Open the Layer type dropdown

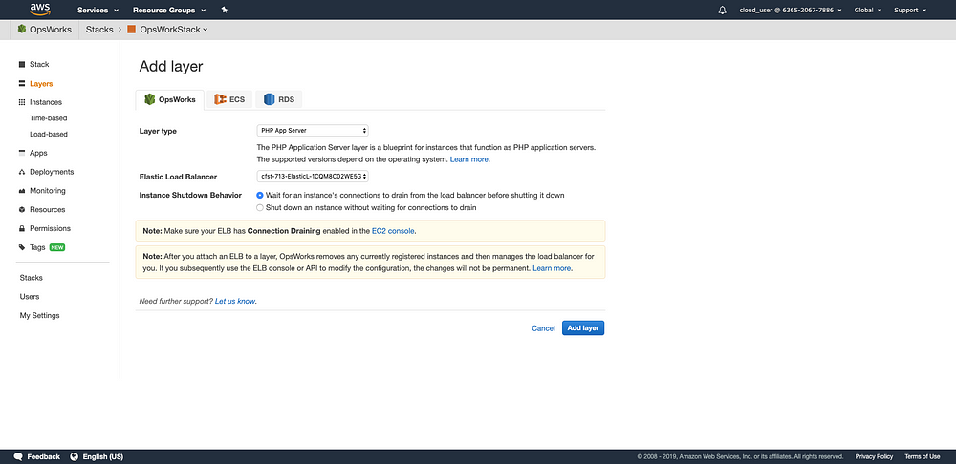tap(313, 130)
